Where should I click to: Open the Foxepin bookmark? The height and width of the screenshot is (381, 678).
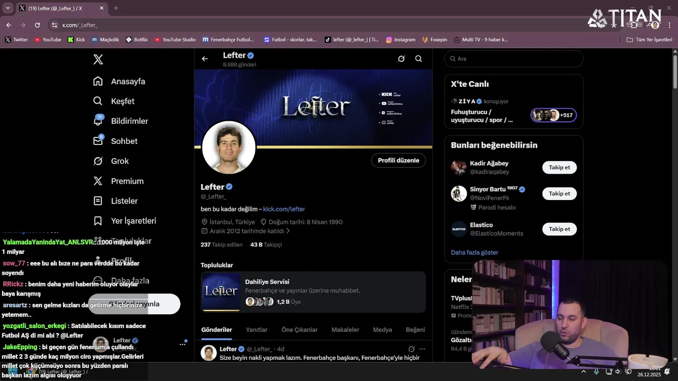pyautogui.click(x=434, y=40)
